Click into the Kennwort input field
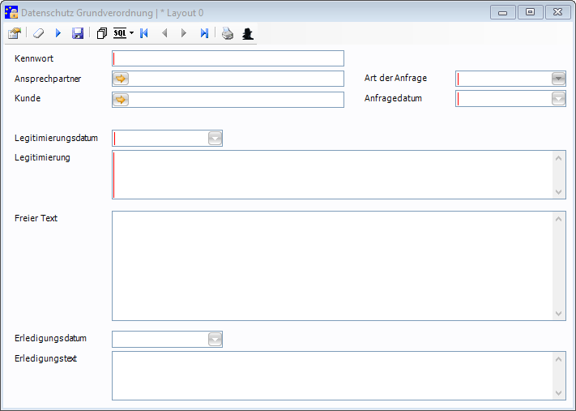The image size is (576, 411). [228, 58]
